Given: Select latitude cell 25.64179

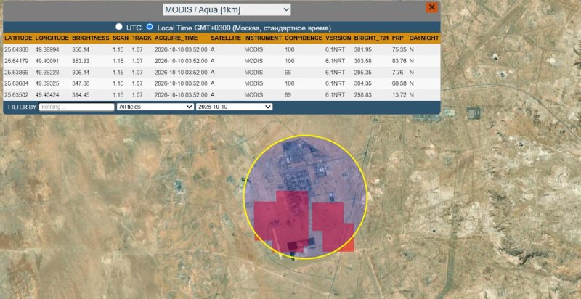Looking at the screenshot, I should click(x=16, y=61).
